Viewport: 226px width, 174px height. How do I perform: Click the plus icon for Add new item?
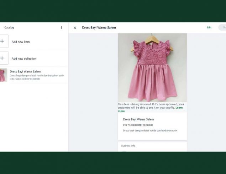pos(2,41)
